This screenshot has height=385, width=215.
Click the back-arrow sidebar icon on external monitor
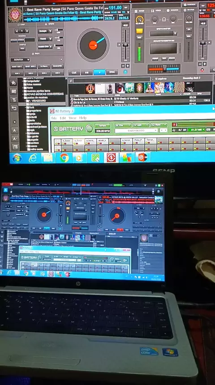14,108
